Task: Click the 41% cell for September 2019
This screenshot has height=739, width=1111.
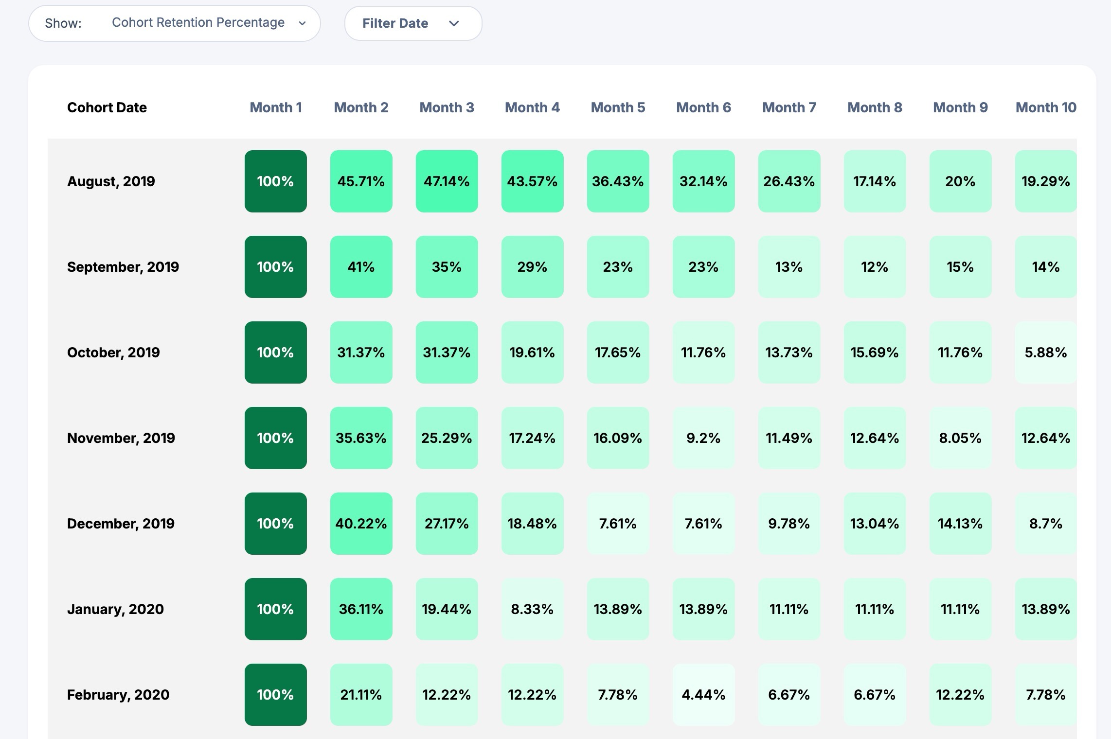Action: pyautogui.click(x=361, y=267)
